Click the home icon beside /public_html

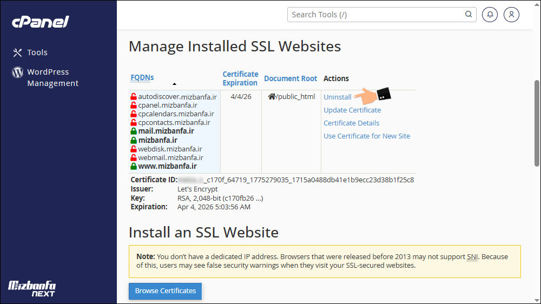click(272, 96)
